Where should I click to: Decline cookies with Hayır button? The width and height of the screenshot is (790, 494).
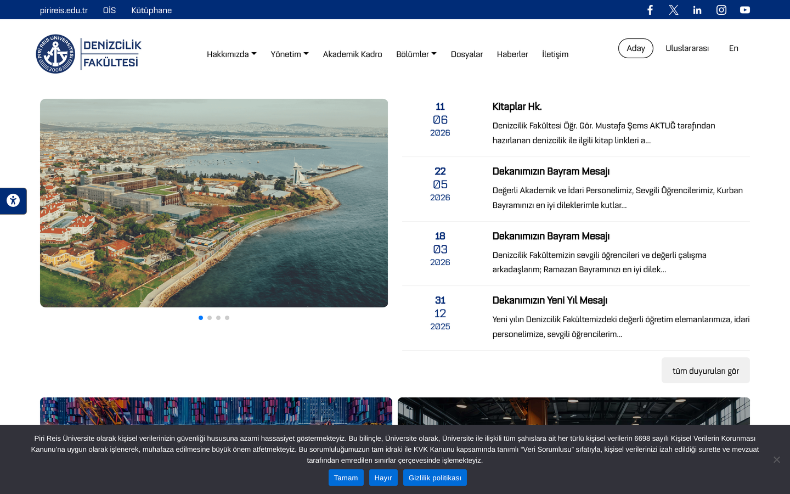click(383, 478)
